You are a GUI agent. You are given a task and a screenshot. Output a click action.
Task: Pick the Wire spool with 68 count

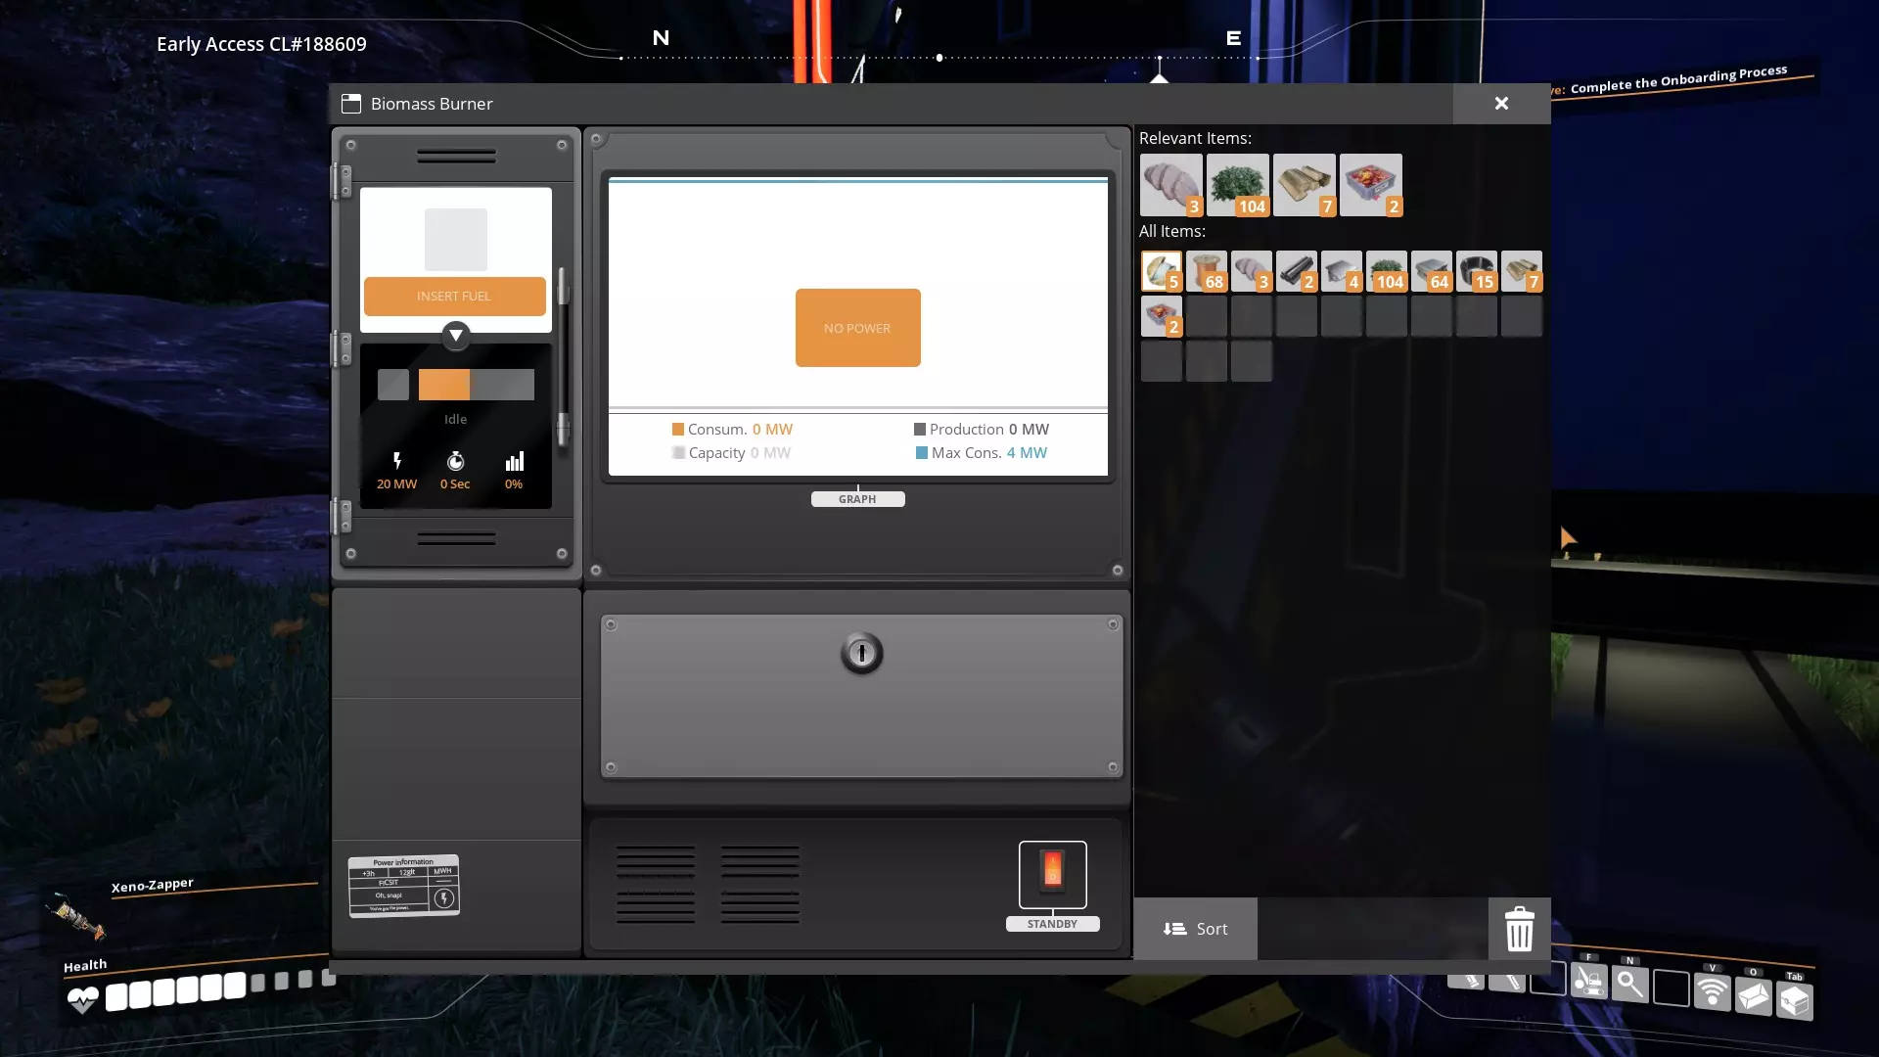click(1207, 271)
